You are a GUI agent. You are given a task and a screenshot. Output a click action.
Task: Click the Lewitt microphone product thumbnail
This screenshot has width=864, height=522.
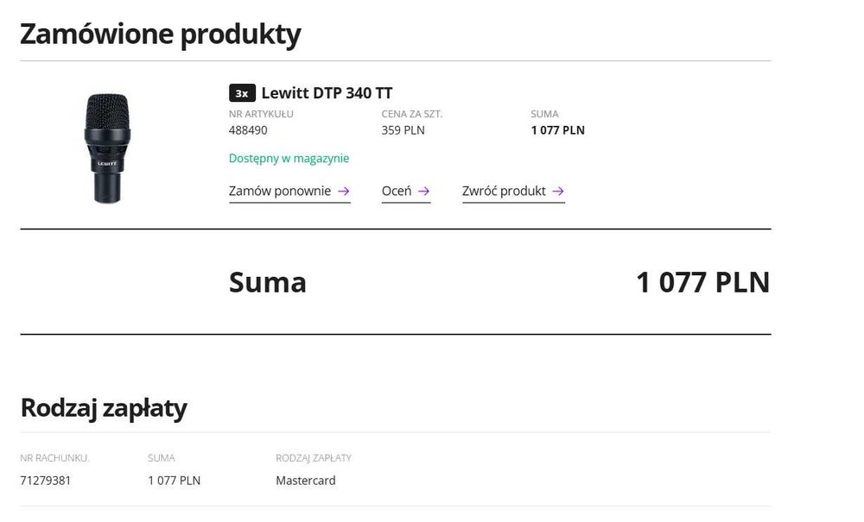[x=107, y=148]
